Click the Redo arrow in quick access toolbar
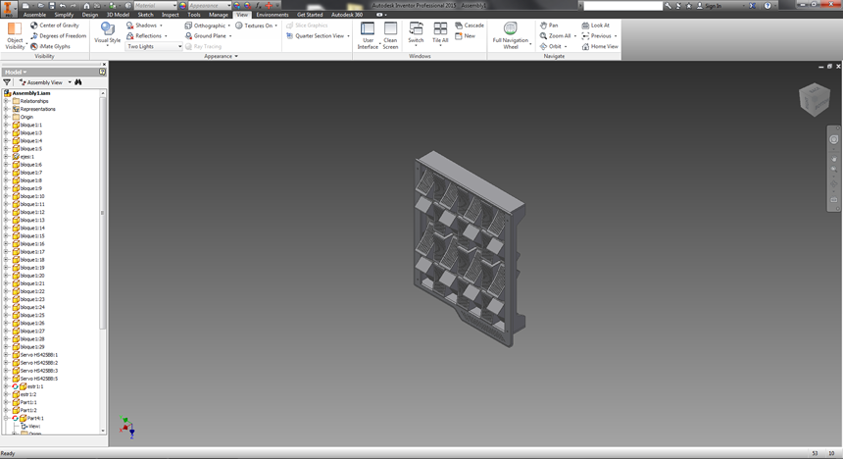843x459 pixels. (x=74, y=5)
